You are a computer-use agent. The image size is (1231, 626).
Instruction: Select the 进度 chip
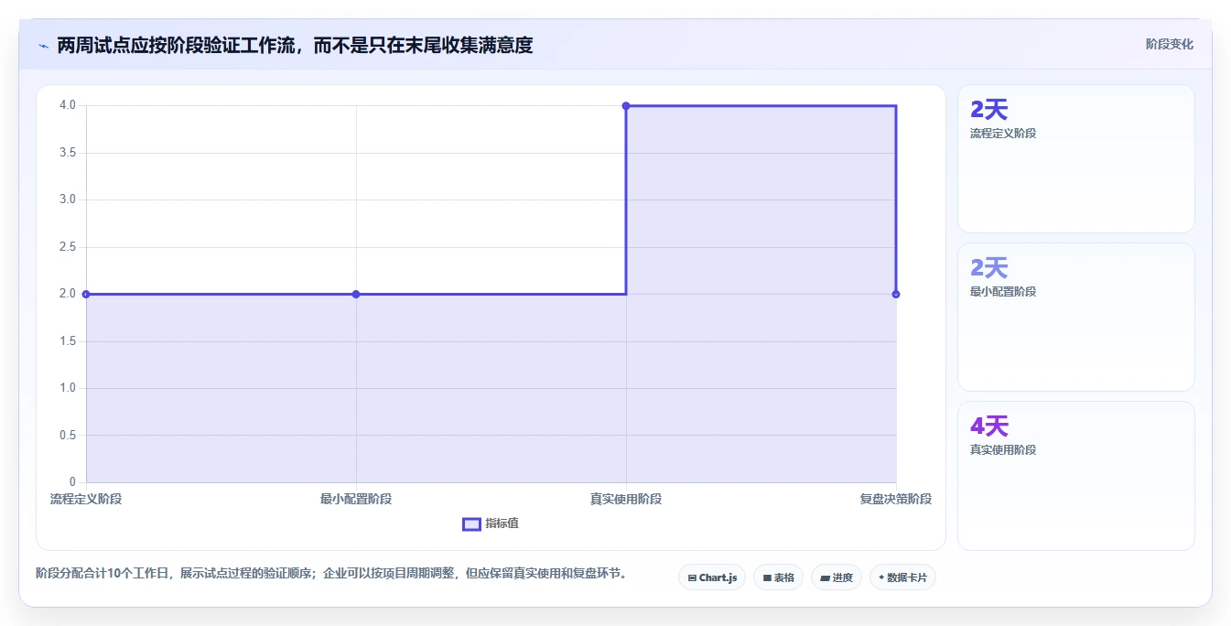(837, 577)
